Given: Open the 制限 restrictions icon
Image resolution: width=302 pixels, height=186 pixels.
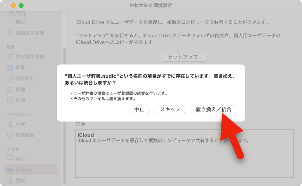Looking at the screenshot, I should 11,100.
